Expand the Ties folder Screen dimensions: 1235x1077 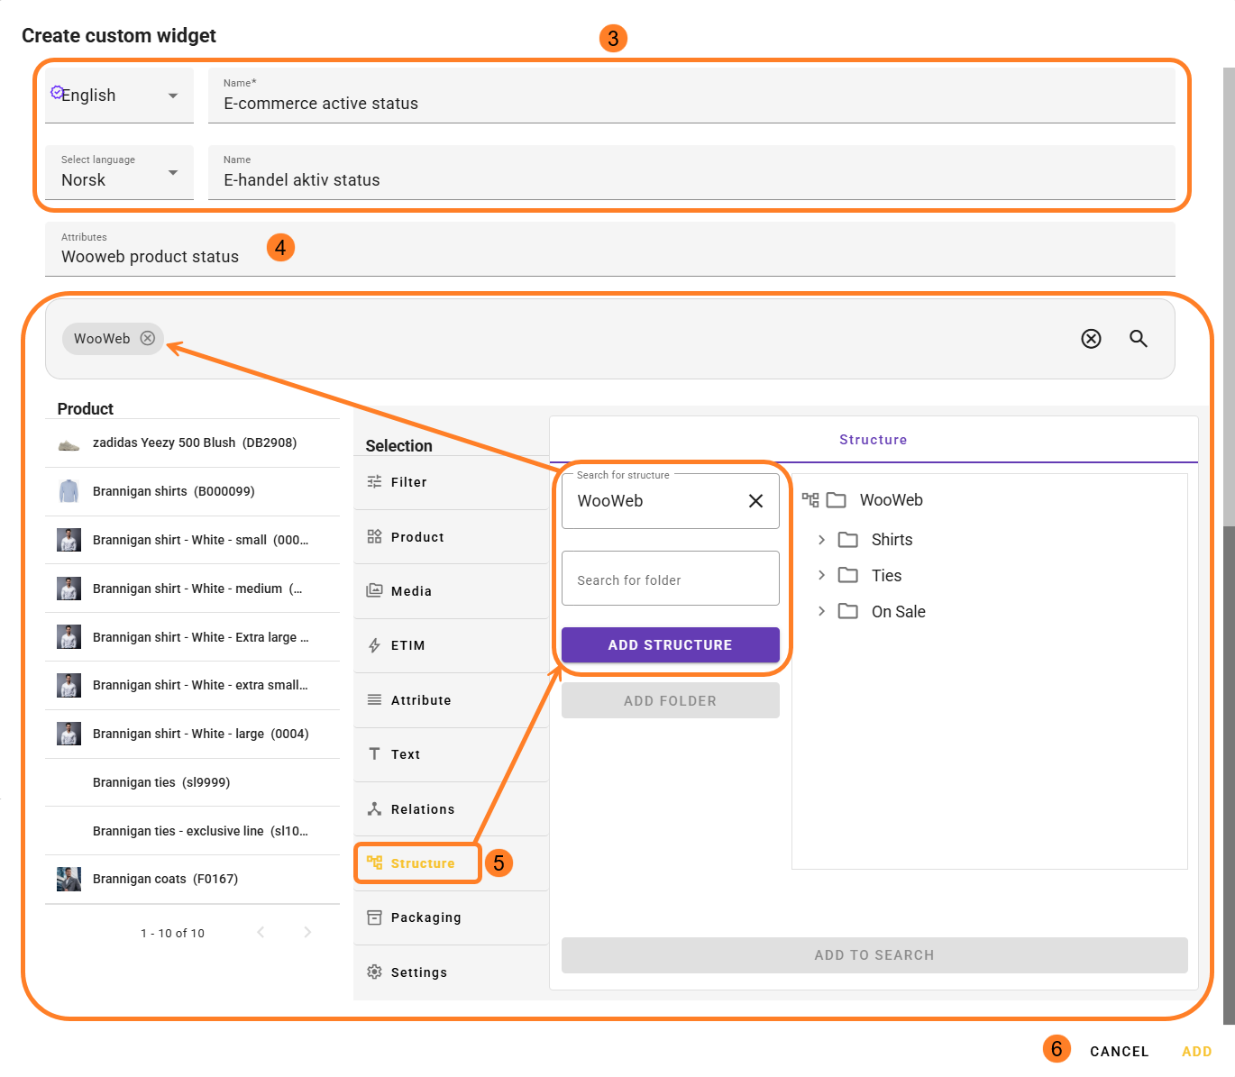point(821,575)
